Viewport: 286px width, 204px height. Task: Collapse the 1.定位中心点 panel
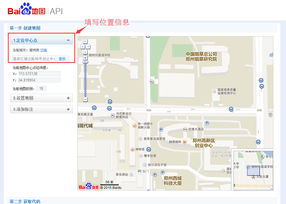68,40
